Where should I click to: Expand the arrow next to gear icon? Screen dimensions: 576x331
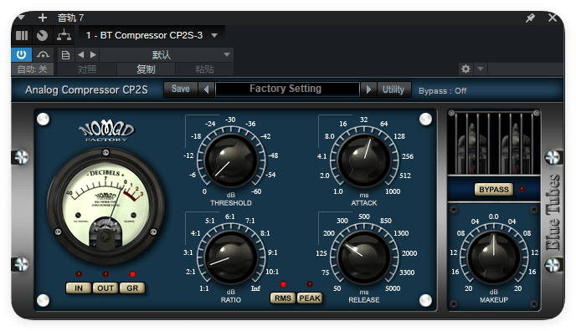[480, 69]
